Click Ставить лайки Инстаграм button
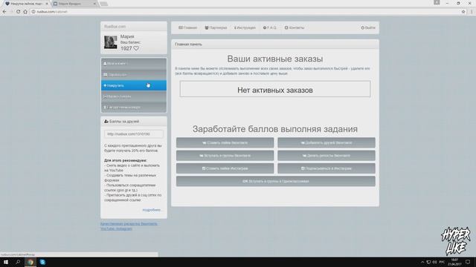This screenshot has width=476, height=267. pyautogui.click(x=225, y=168)
